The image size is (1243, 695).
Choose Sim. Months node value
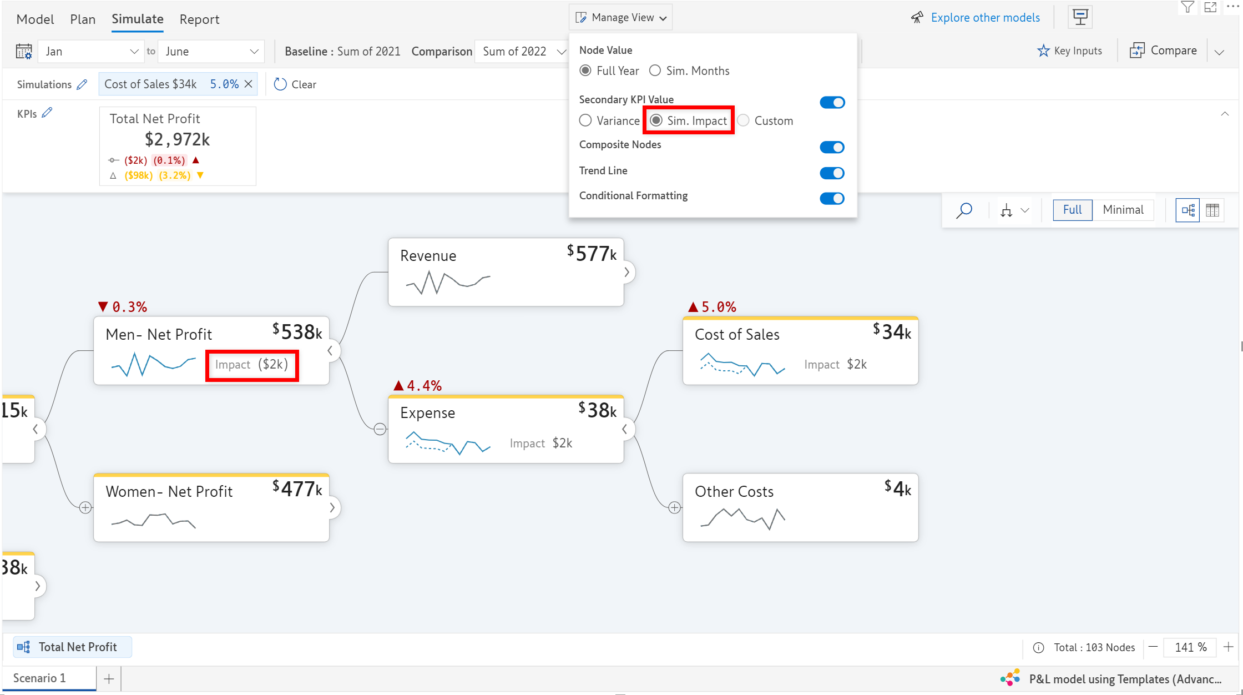[x=655, y=70]
